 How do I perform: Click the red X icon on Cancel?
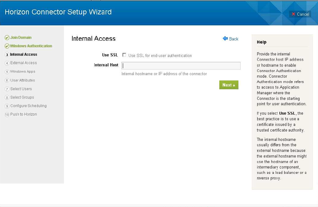click(294, 14)
